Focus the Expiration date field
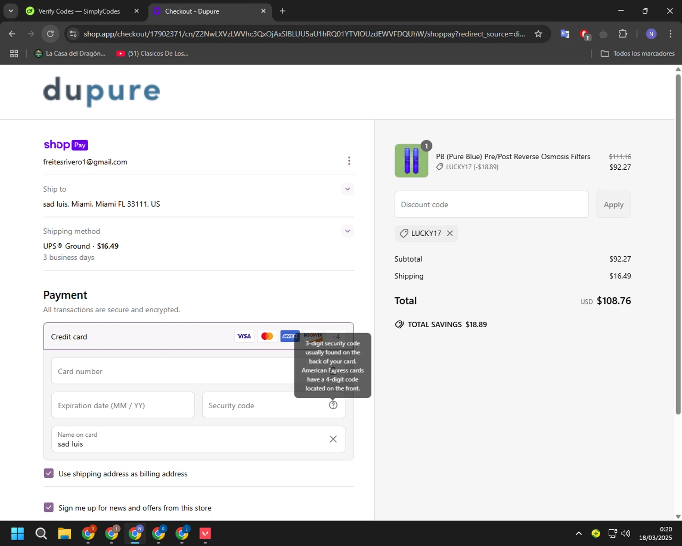This screenshot has width=682, height=546. [x=123, y=405]
